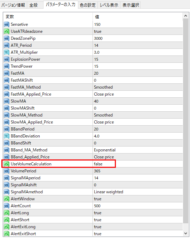Click the integer icon beside SlowMA
This screenshot has width=190, height=239.
pos(7,101)
